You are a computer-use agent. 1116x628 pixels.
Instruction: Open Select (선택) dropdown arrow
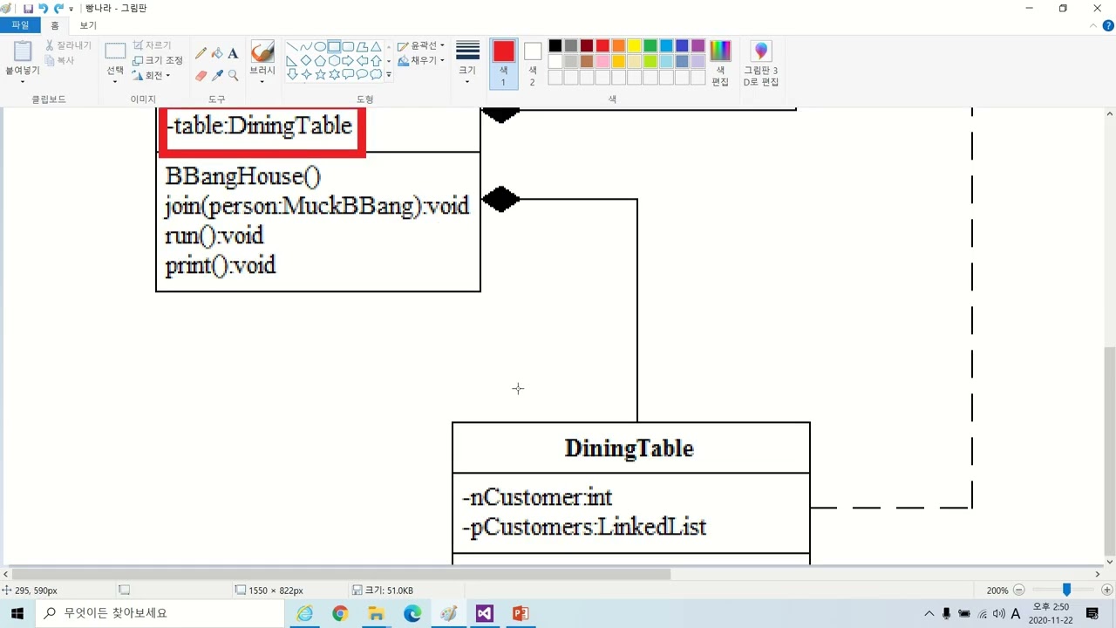click(115, 82)
